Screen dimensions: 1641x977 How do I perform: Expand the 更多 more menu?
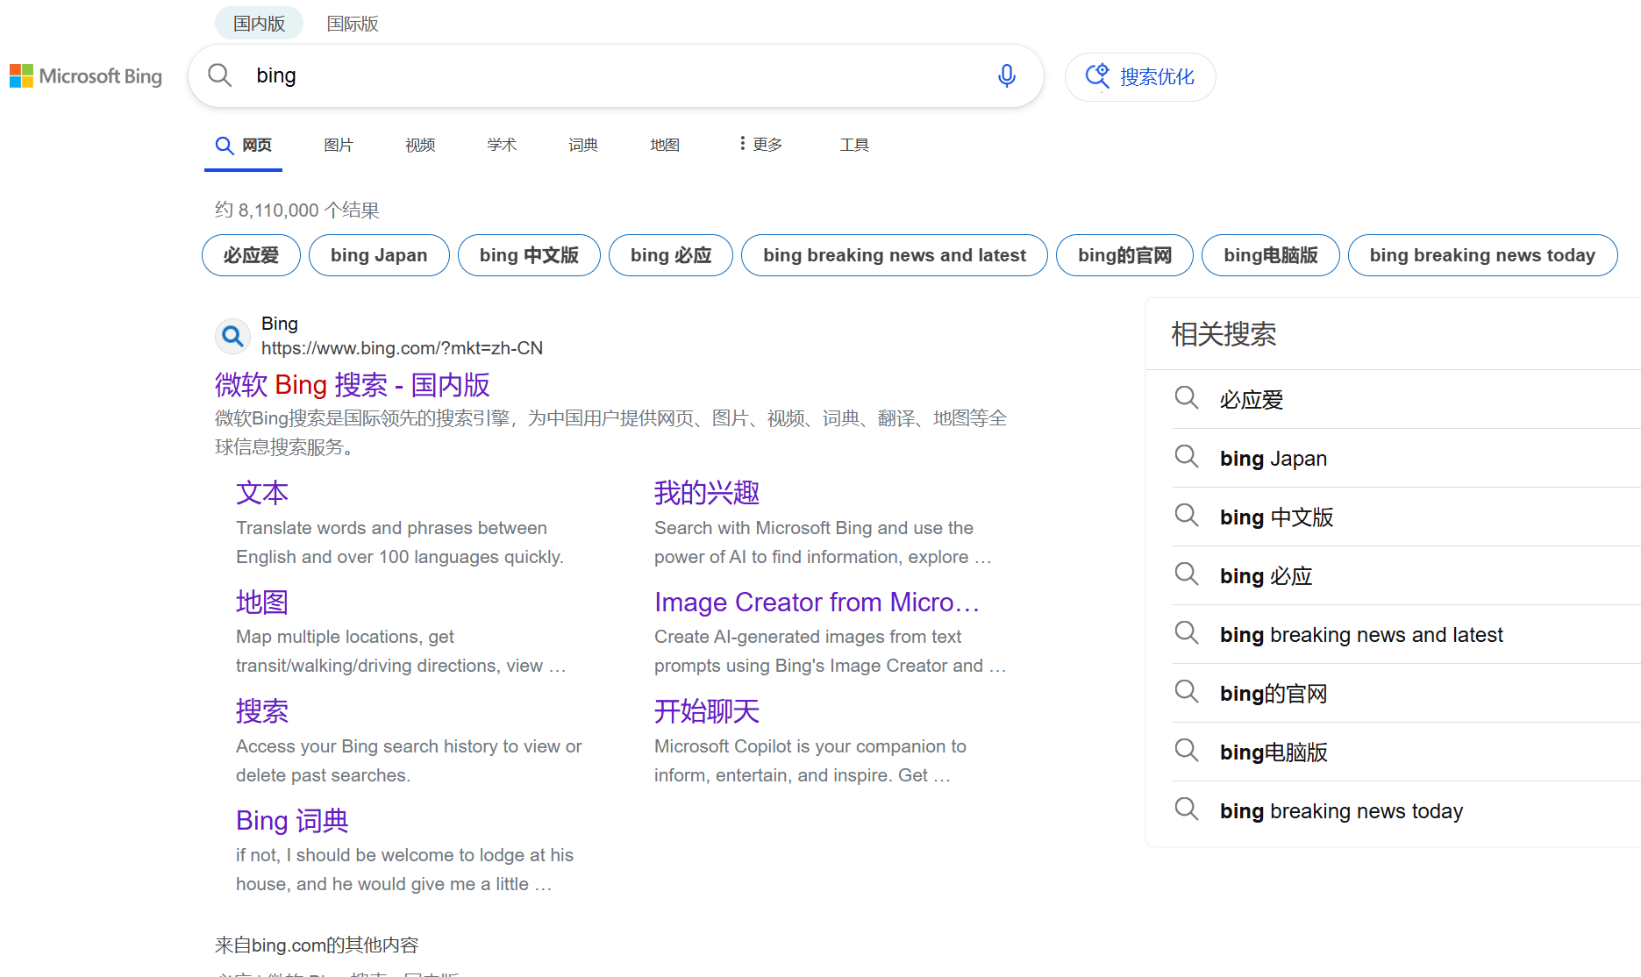(x=760, y=144)
